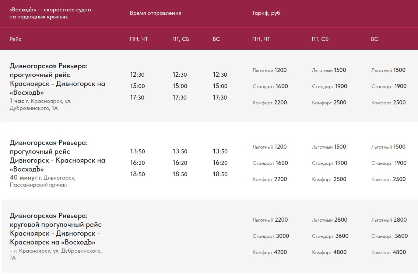Viewport: 418px width, 274px height.
Task: Pick the 12:30 departure in the ВС column
Action: (220, 74)
